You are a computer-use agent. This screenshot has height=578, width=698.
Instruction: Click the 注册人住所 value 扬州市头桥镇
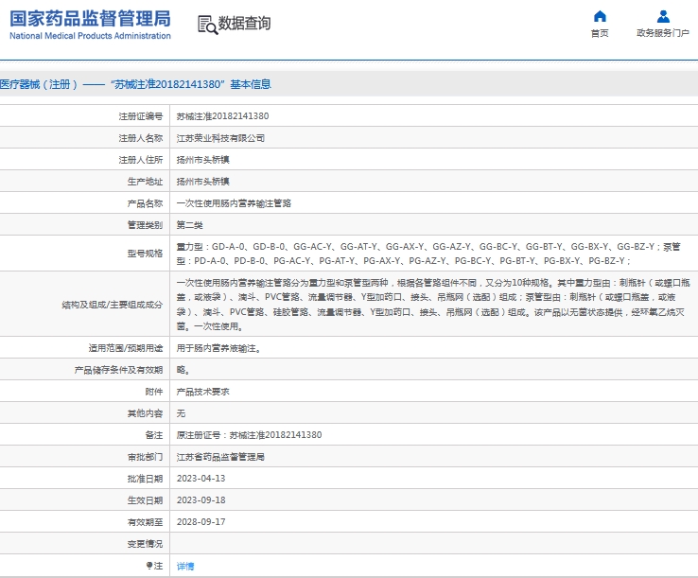point(203,160)
